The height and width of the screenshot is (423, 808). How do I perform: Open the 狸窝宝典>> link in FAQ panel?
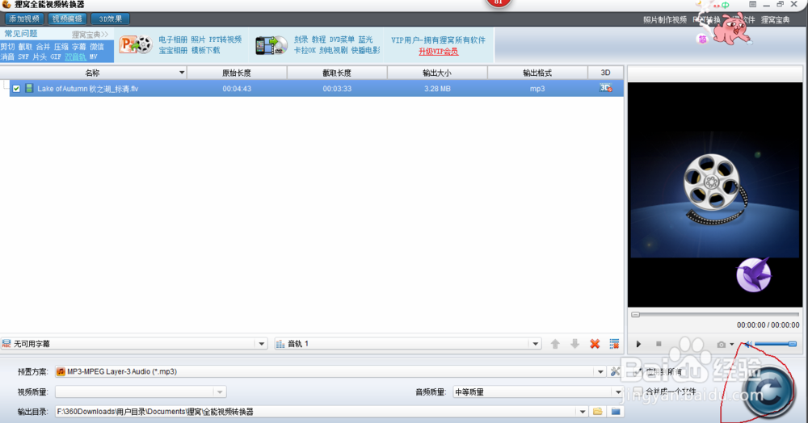[90, 35]
